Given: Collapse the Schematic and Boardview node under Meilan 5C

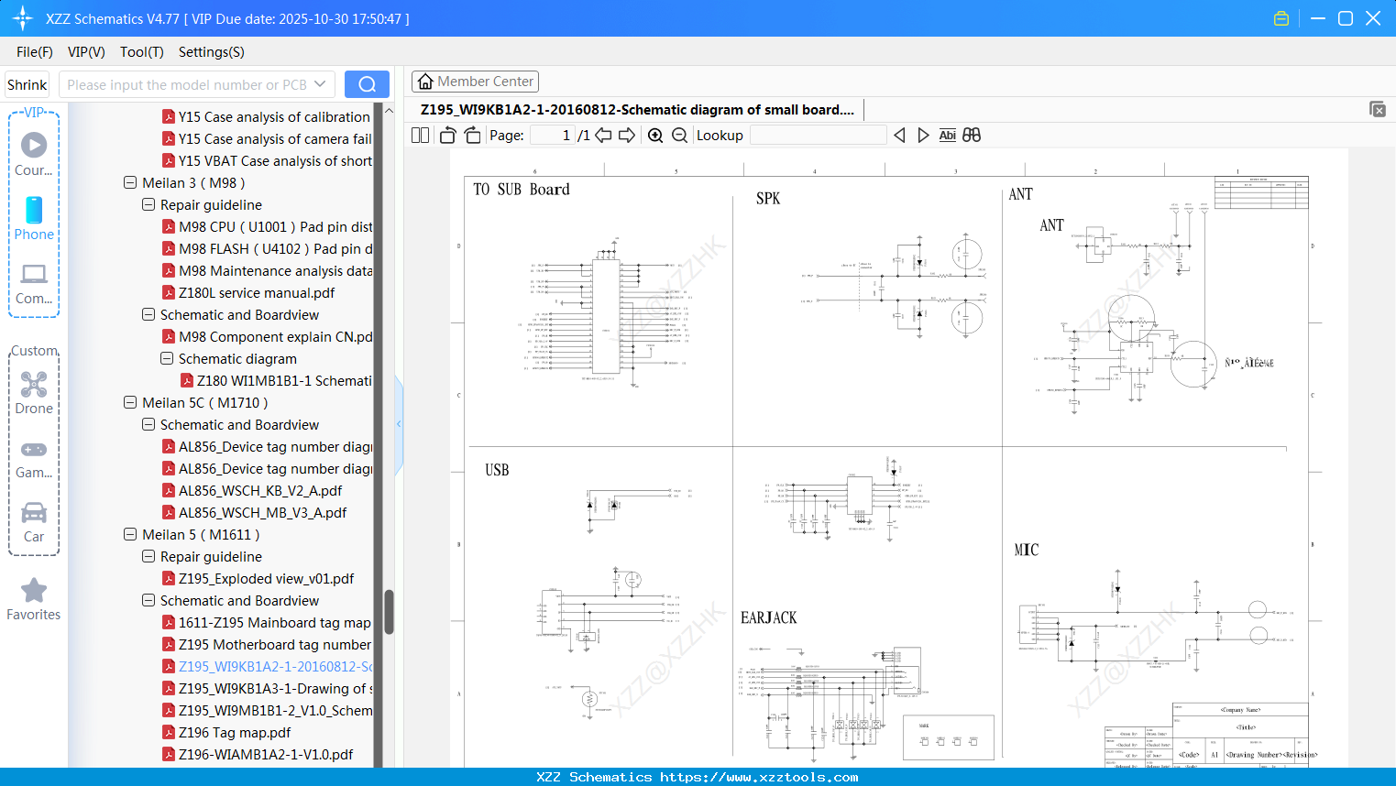Looking at the screenshot, I should tap(148, 424).
